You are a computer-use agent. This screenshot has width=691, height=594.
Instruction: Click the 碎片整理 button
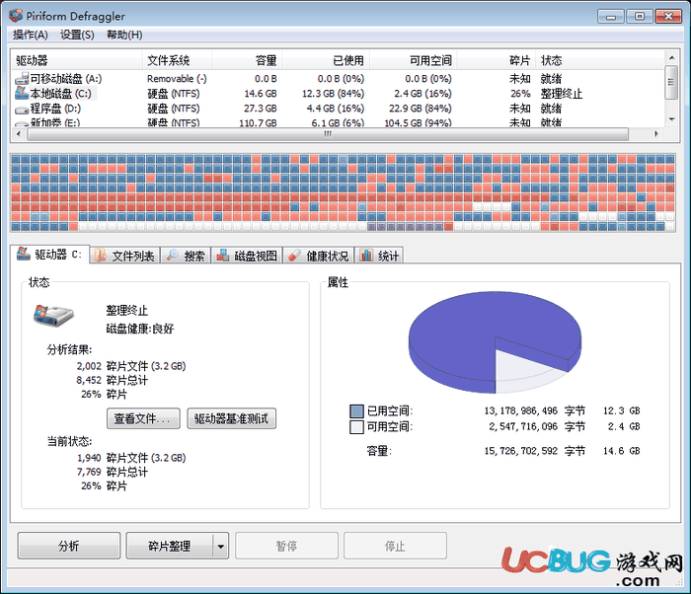click(169, 546)
